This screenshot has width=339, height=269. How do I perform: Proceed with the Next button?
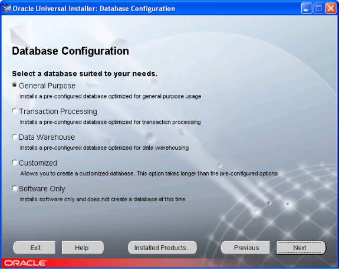pos(301,248)
